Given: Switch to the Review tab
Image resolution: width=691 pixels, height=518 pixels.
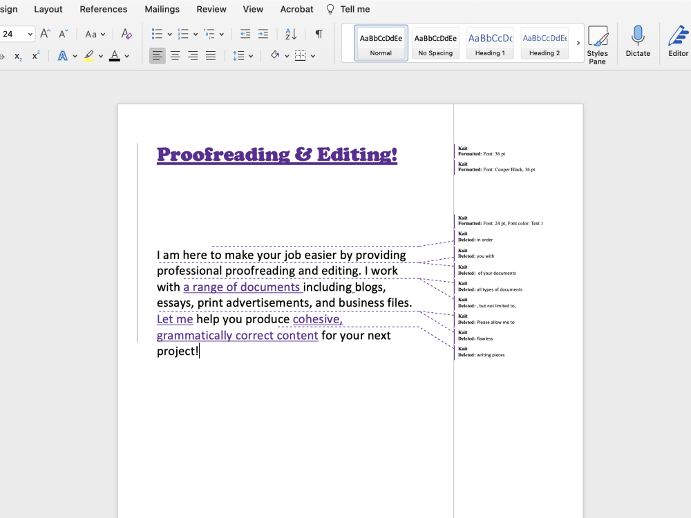Looking at the screenshot, I should click(211, 9).
